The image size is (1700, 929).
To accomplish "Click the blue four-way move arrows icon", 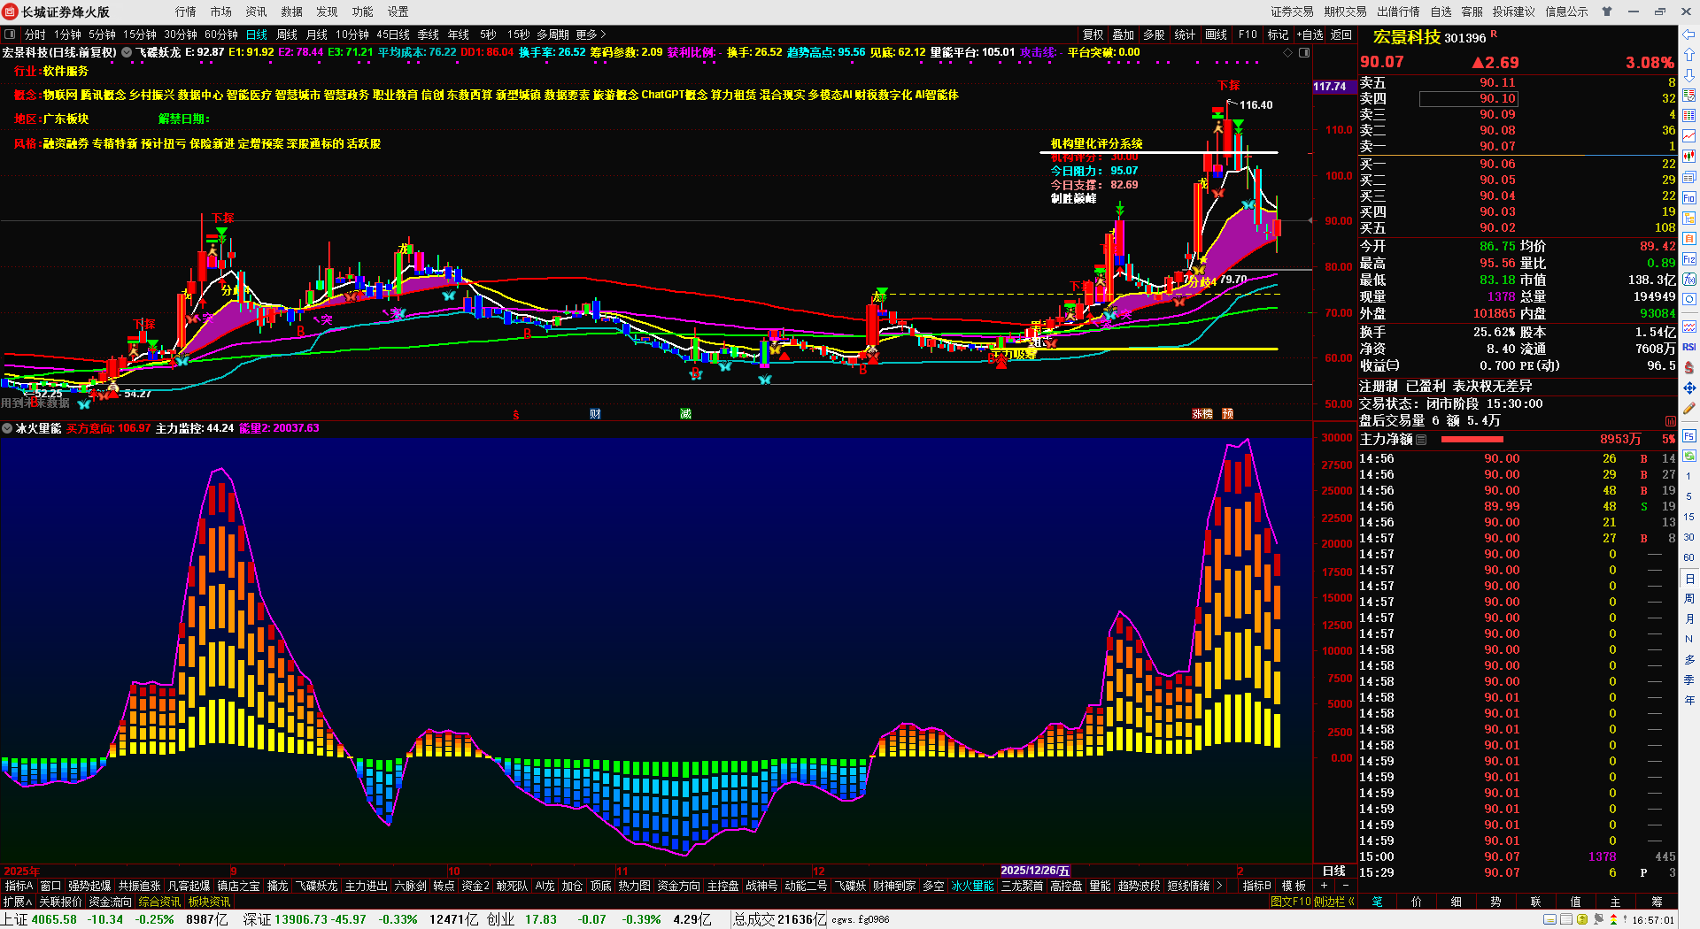I will 1689,388.
